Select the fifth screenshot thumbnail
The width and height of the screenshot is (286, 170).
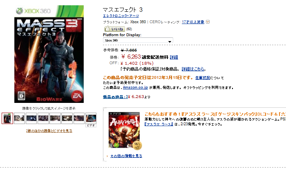click(55, 118)
